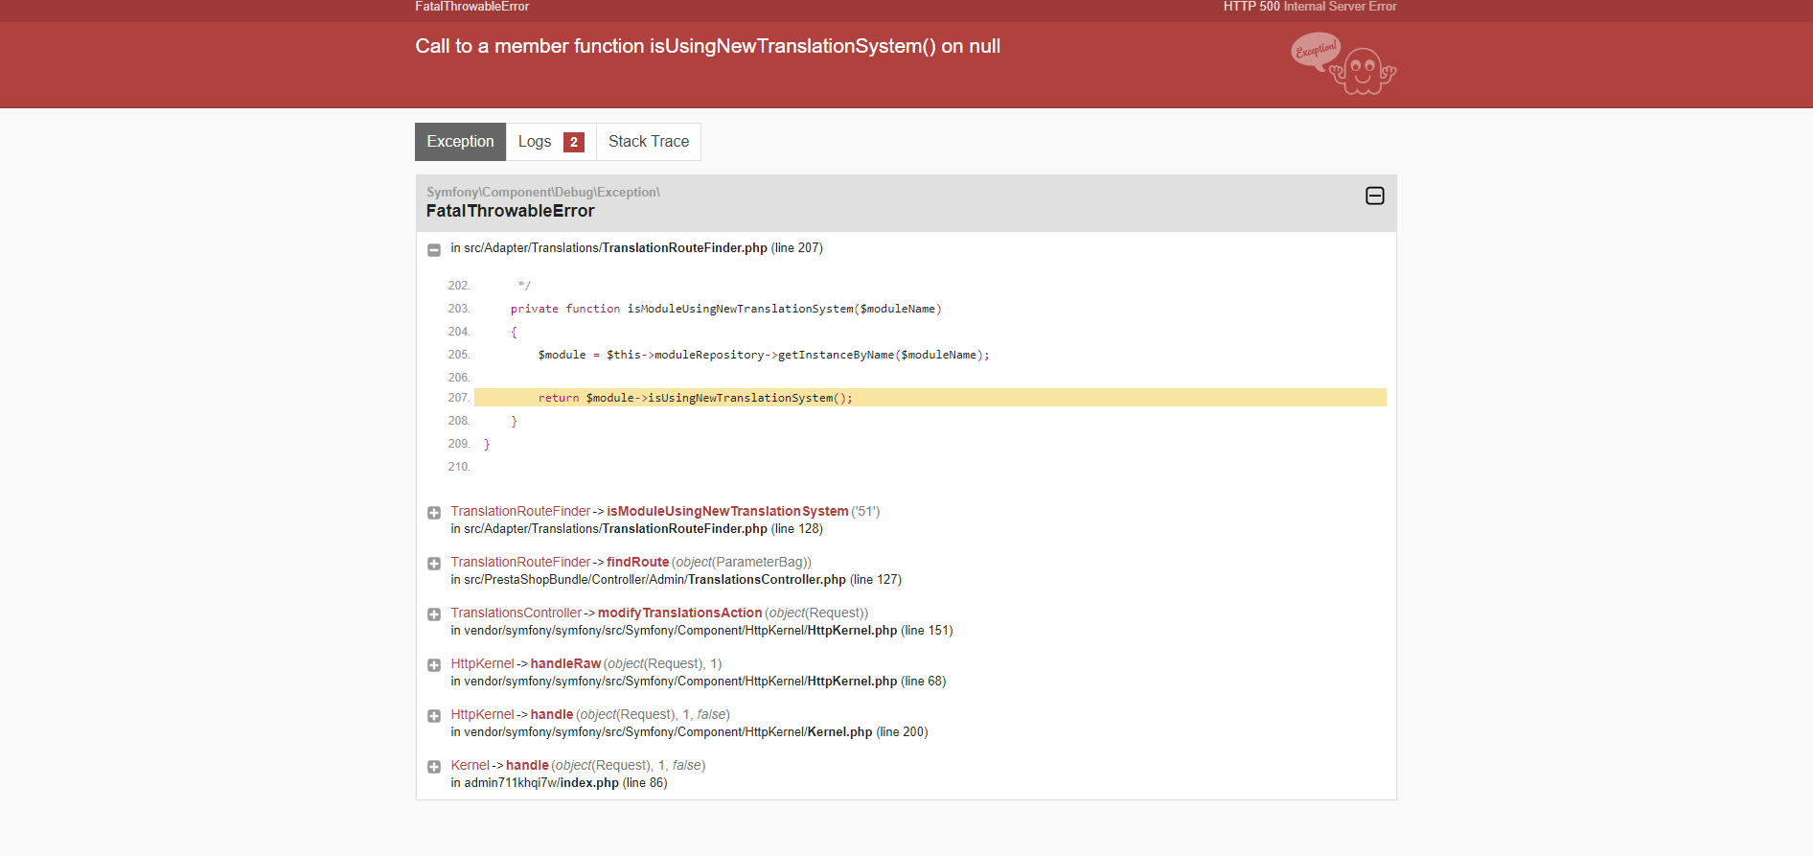Expand the modifyTranslationsAction trace entry

[x=434, y=614]
